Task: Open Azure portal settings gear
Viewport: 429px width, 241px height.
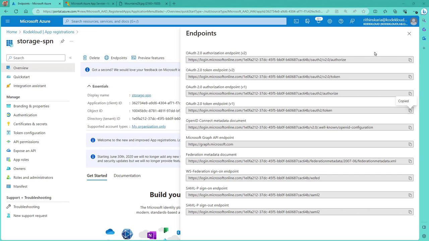Action: pyautogui.click(x=330, y=21)
